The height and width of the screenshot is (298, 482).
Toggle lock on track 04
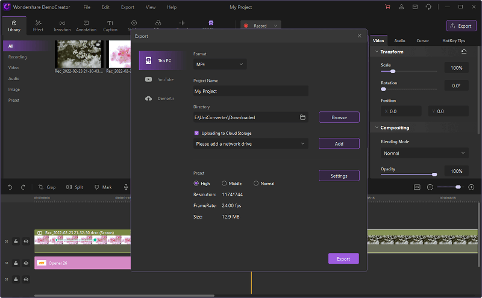[16, 263]
